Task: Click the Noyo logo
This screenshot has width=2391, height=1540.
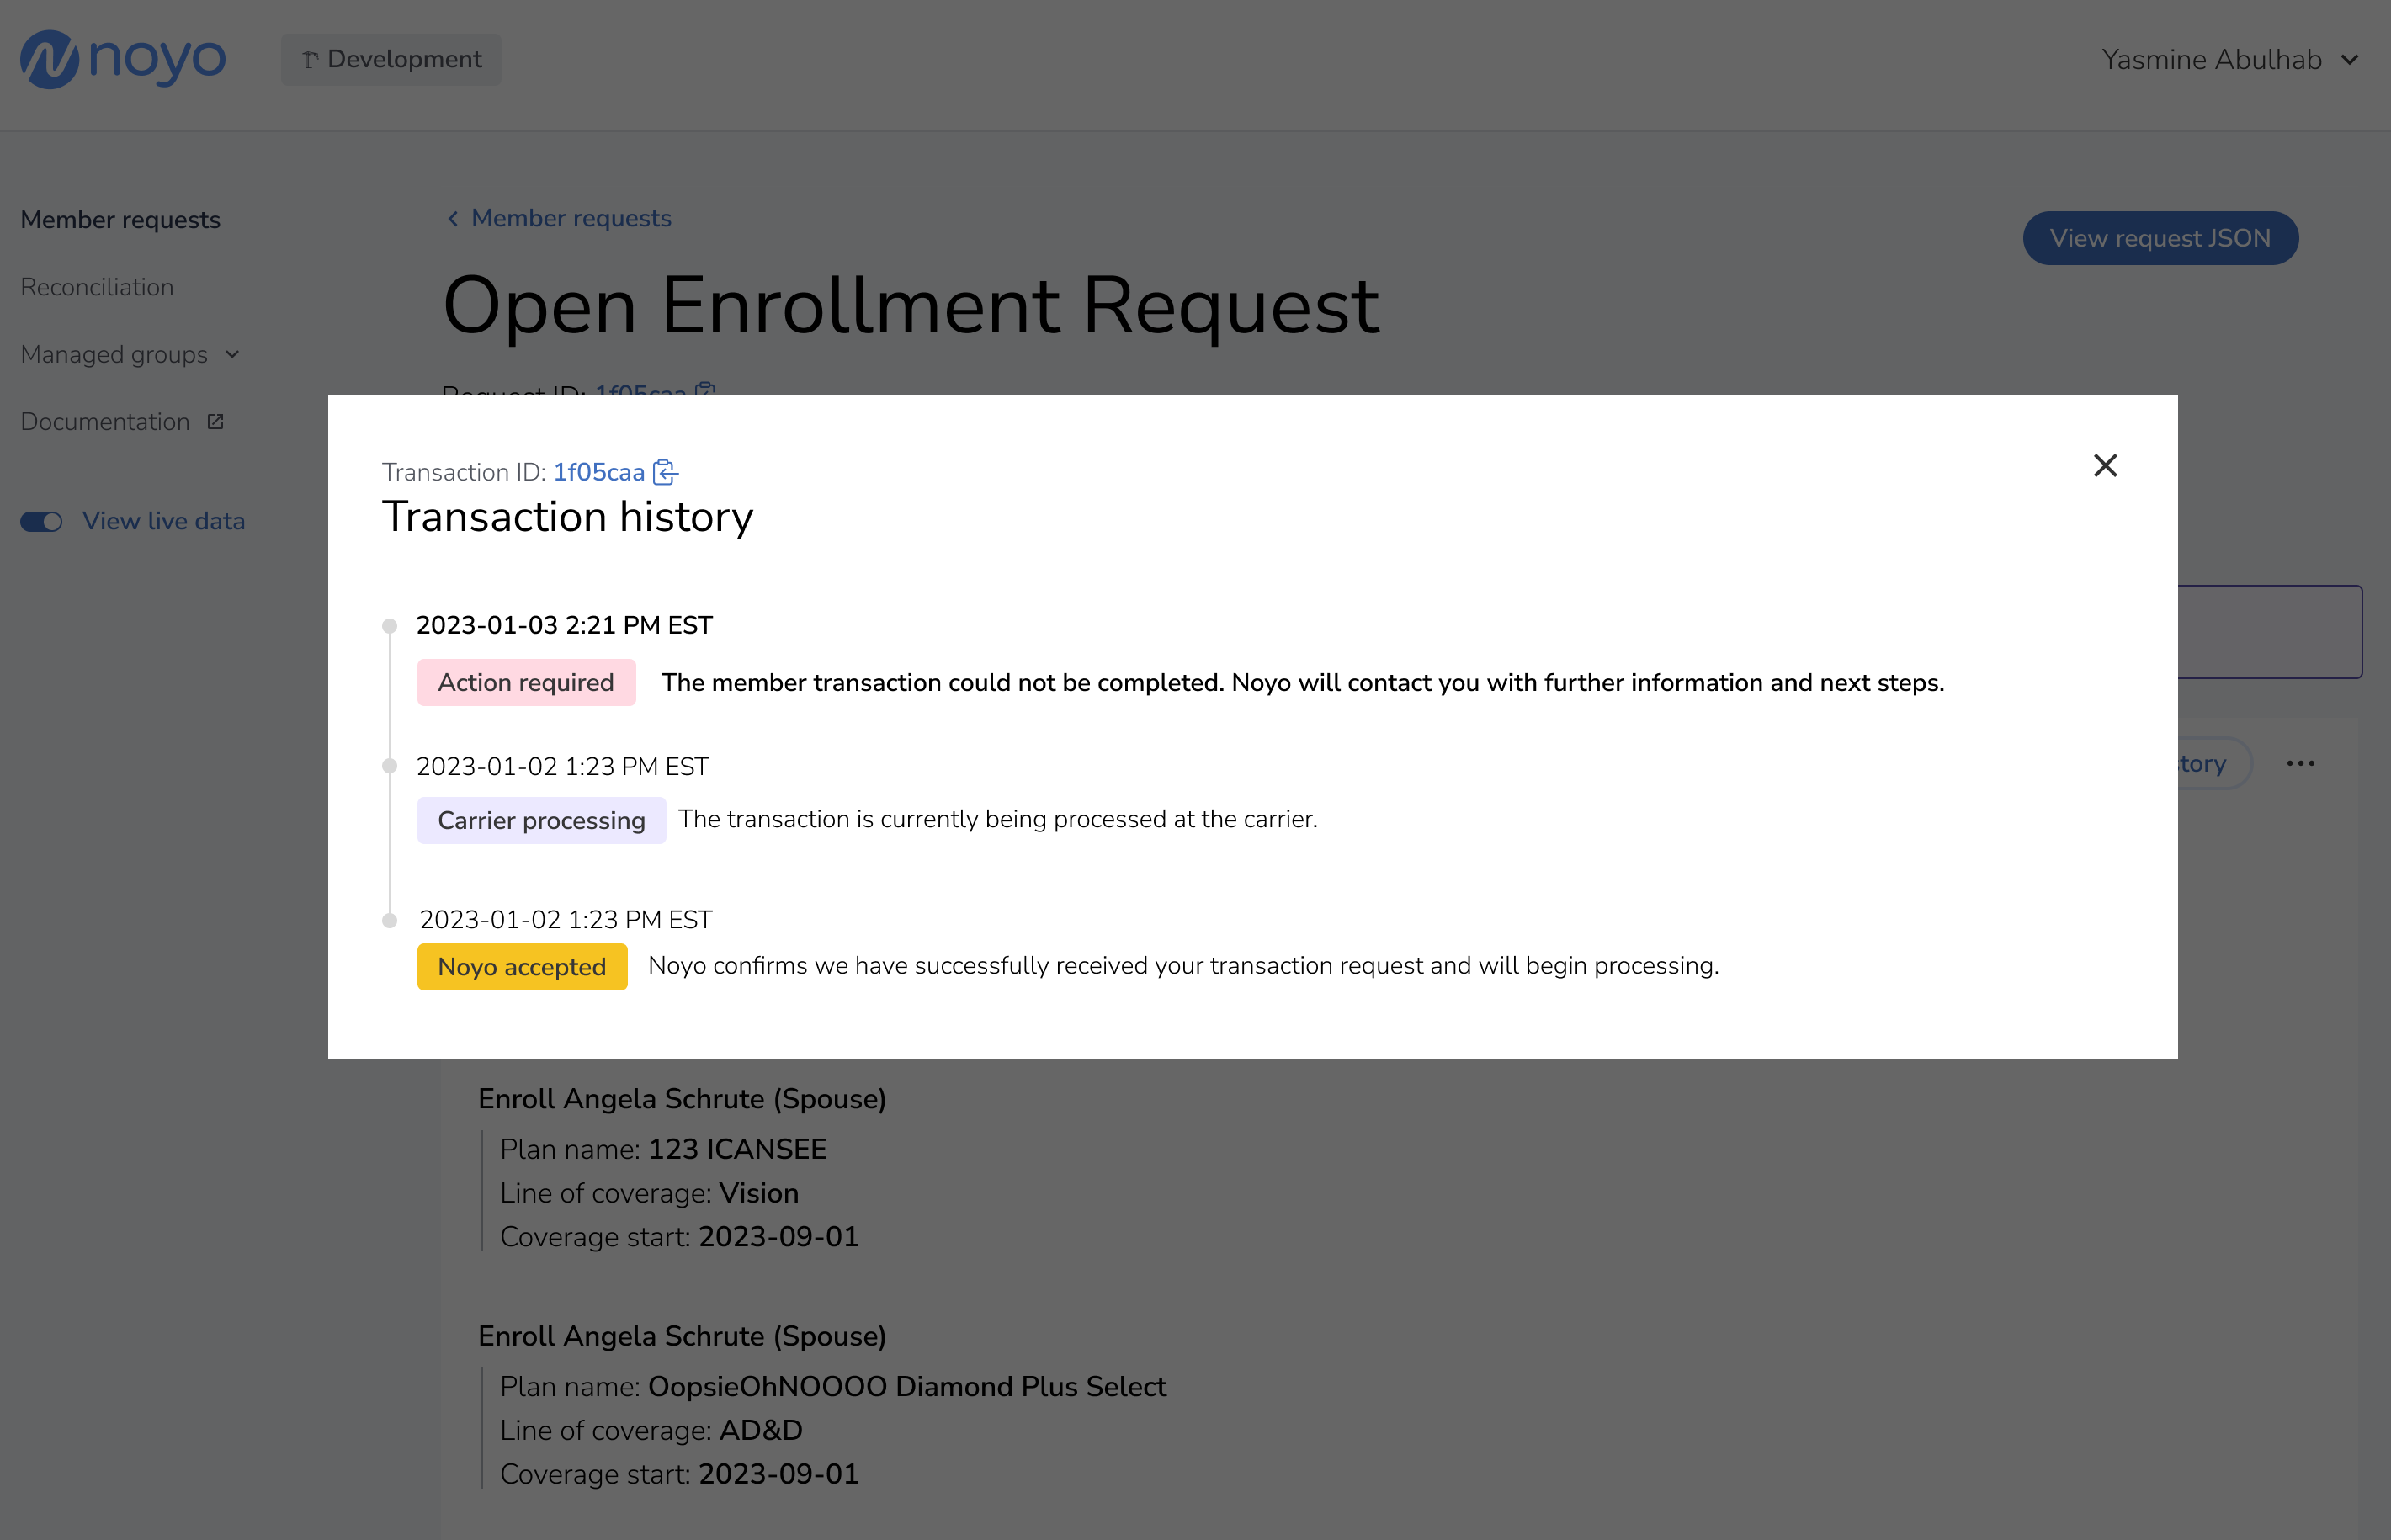Action: (x=123, y=59)
